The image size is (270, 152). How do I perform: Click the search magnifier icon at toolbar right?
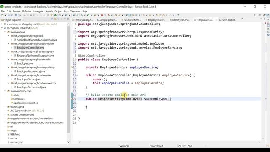(x=254, y=15)
